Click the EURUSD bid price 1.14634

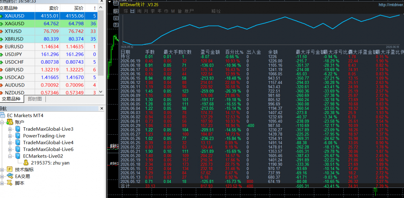click(50, 47)
